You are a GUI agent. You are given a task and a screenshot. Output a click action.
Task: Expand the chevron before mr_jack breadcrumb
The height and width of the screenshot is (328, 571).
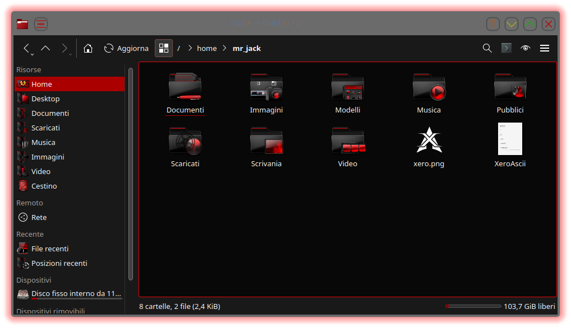coord(224,48)
